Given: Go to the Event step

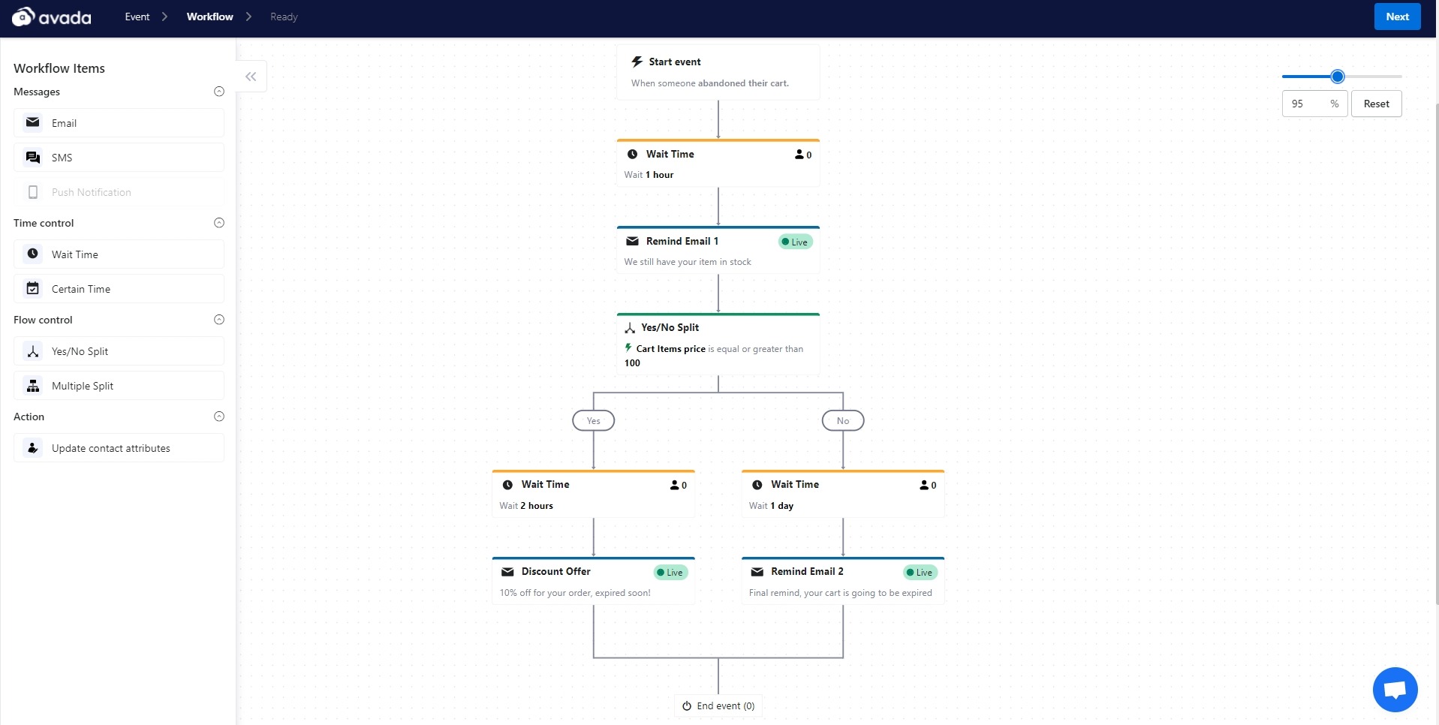Looking at the screenshot, I should tap(137, 17).
